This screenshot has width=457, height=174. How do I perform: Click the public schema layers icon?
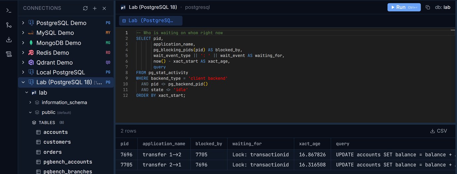(x=37, y=112)
